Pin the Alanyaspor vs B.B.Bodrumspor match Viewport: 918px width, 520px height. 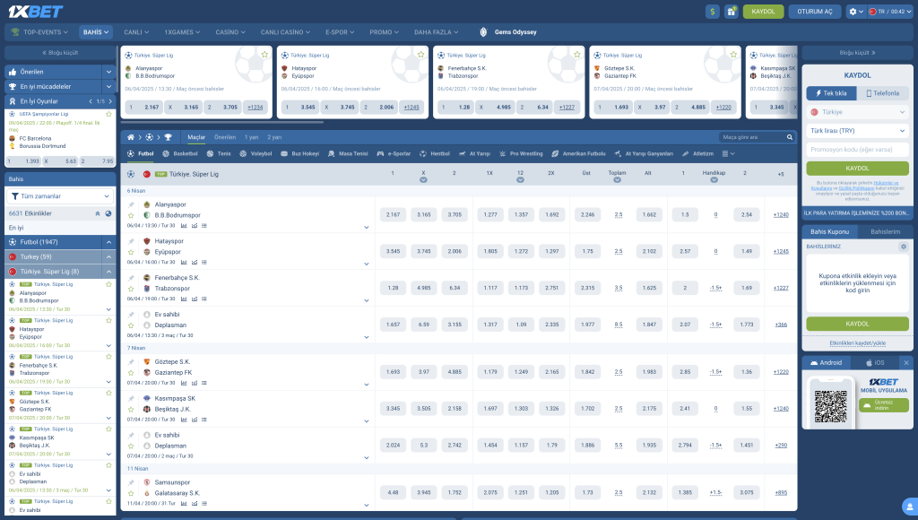point(131,205)
